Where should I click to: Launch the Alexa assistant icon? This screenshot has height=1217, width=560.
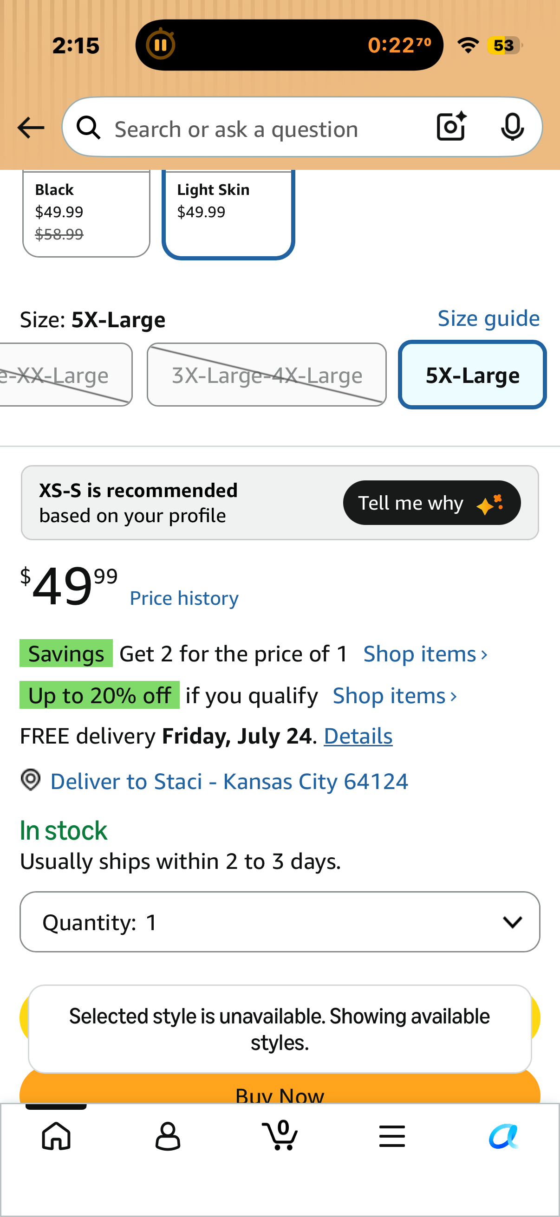pyautogui.click(x=503, y=1136)
